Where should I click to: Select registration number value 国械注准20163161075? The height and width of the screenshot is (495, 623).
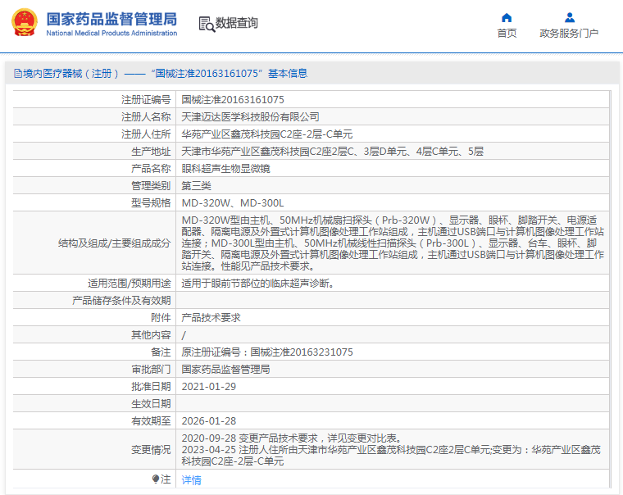[233, 100]
